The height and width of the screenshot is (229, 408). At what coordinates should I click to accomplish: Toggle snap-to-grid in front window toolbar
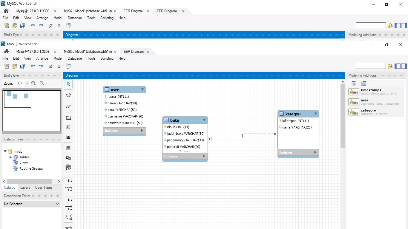[59, 66]
